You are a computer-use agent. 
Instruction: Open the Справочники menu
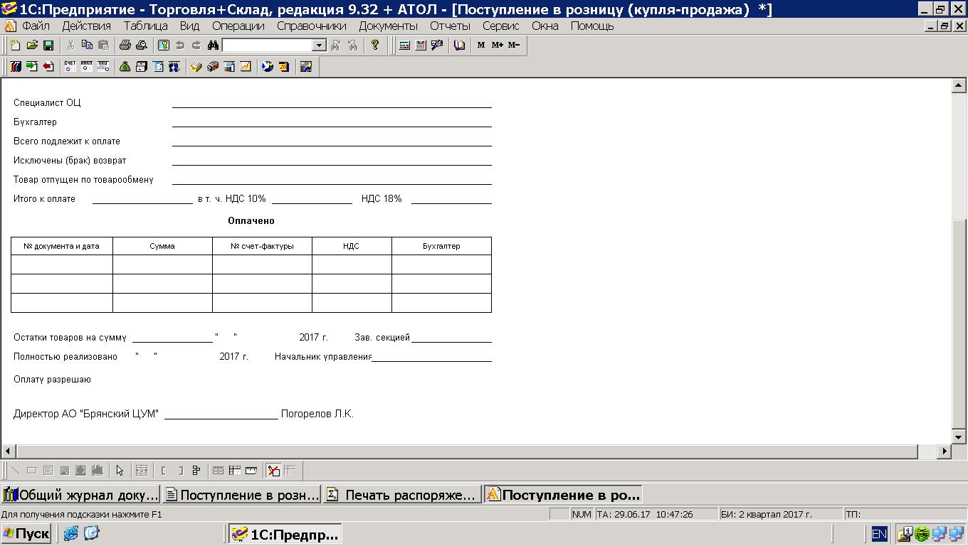[311, 26]
